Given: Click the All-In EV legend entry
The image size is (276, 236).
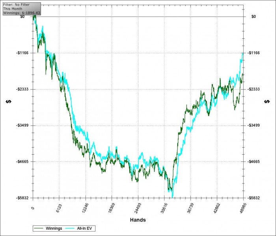Looking at the screenshot, I should 79,228.
